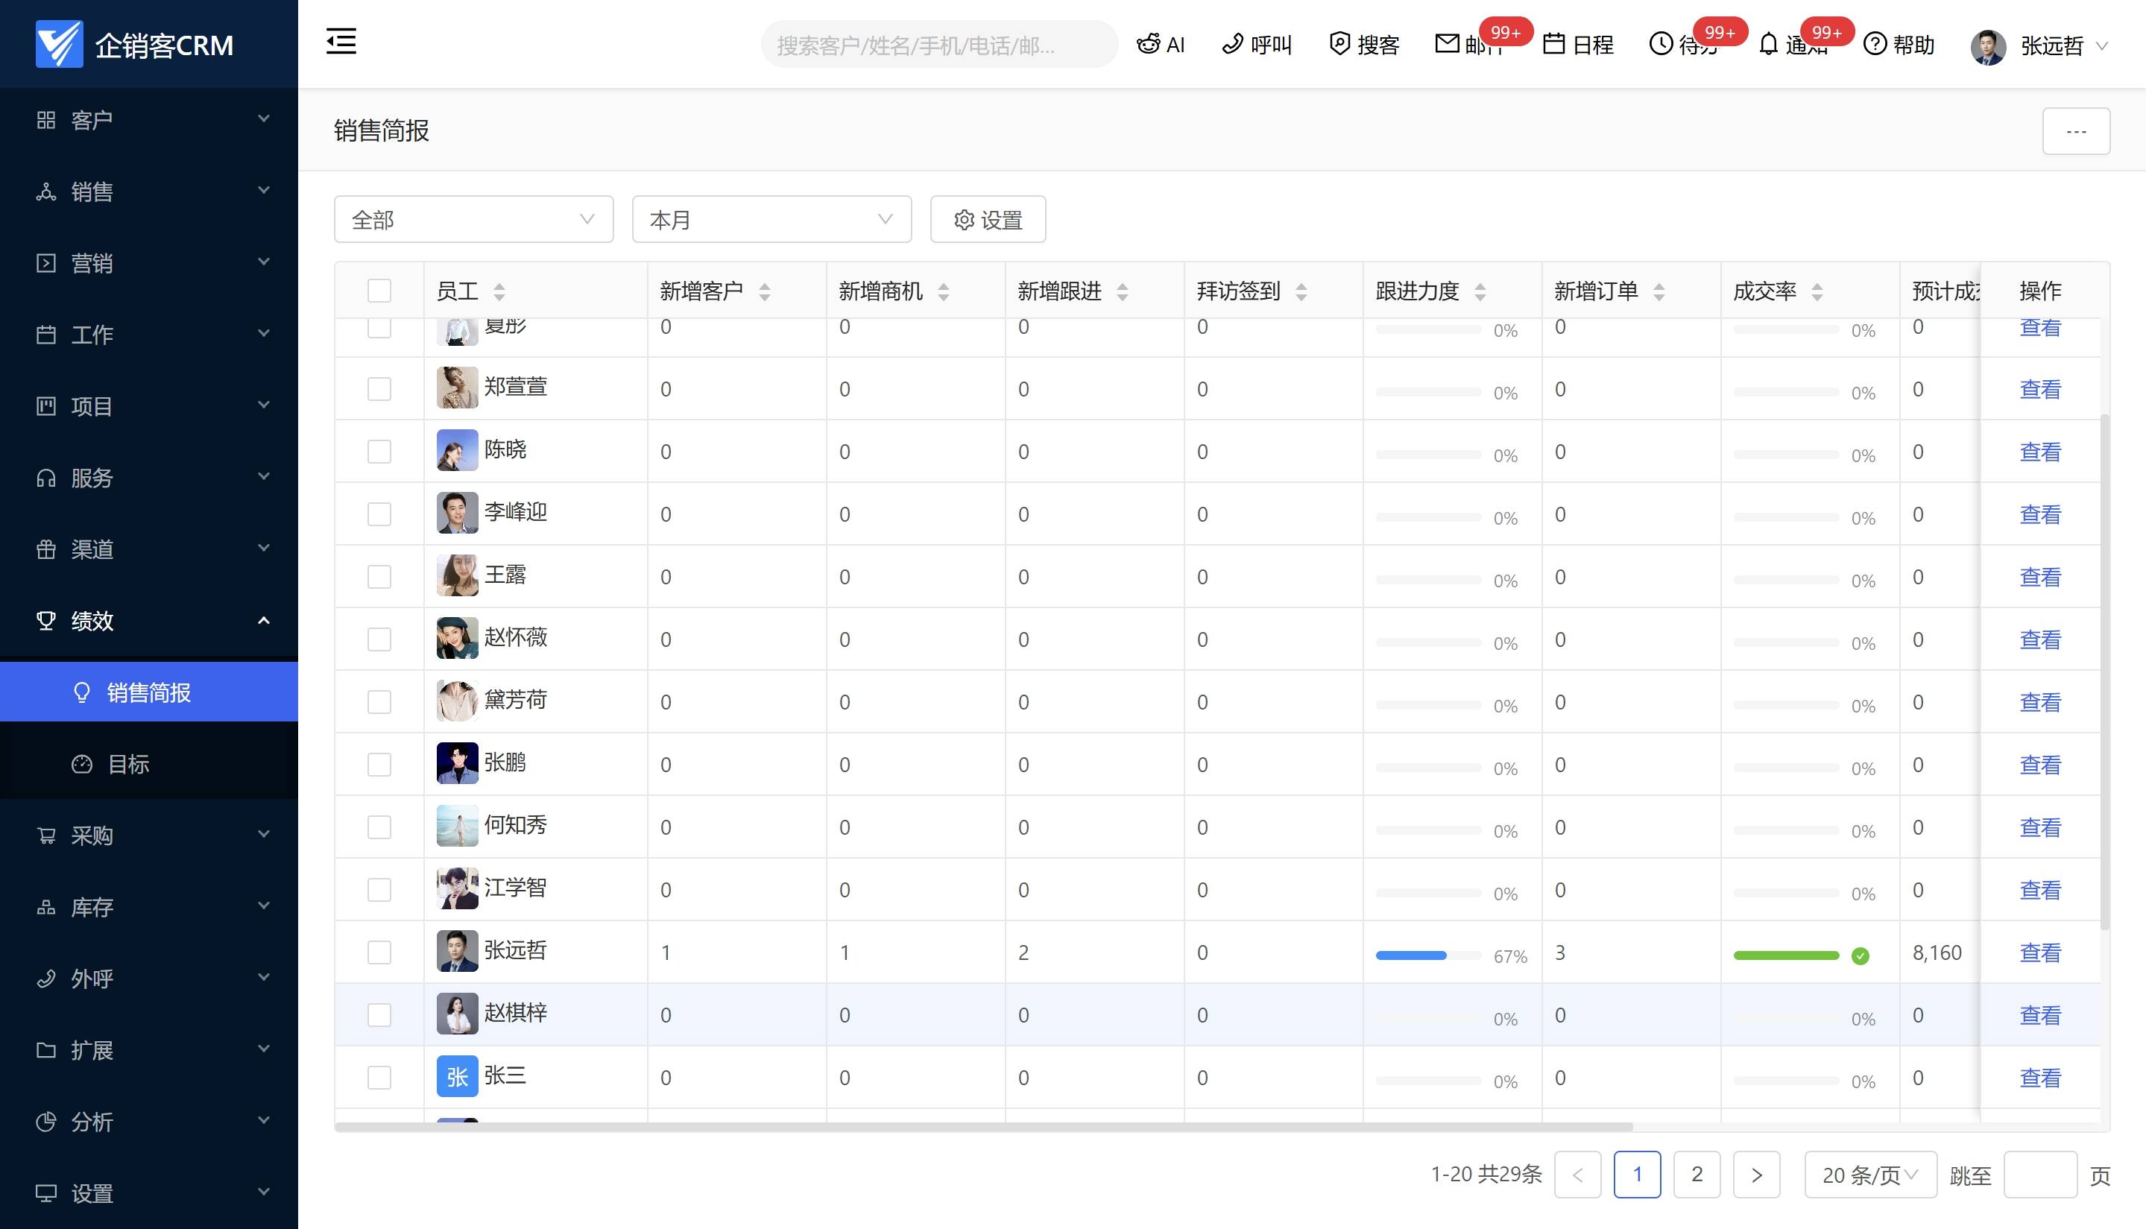Open the 全部 filter dropdown
The height and width of the screenshot is (1229, 2146).
473,219
